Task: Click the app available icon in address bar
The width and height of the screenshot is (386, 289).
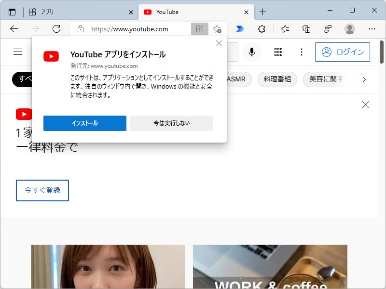Action: 200,29
